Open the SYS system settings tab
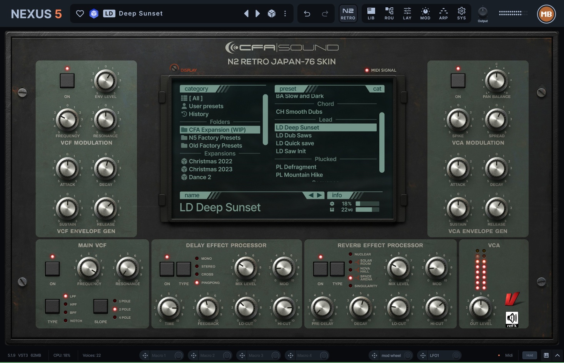The height and width of the screenshot is (363, 564). [461, 13]
